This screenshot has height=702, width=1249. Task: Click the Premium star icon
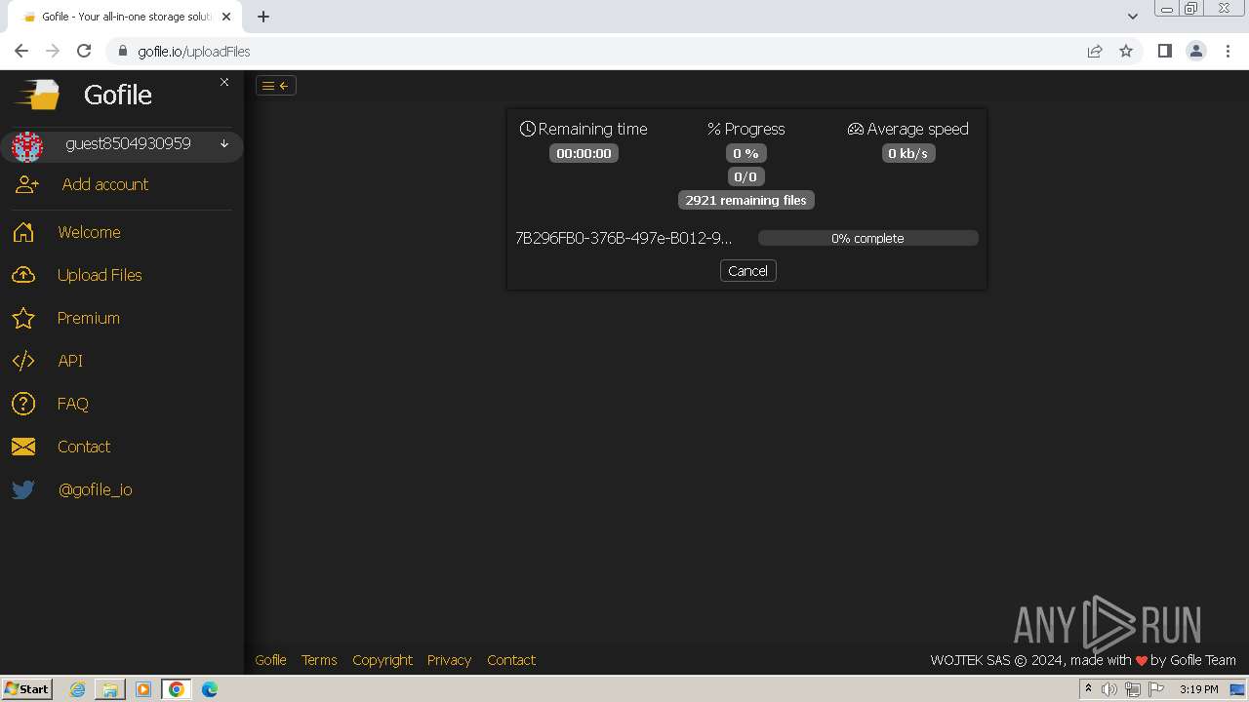[x=23, y=318]
